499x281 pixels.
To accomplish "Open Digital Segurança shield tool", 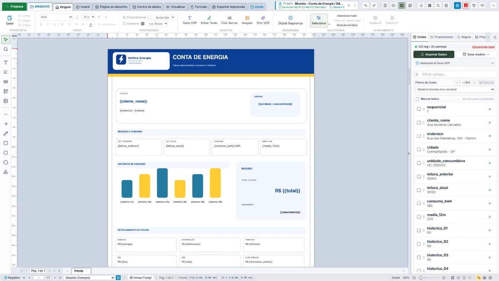I will tap(290, 20).
